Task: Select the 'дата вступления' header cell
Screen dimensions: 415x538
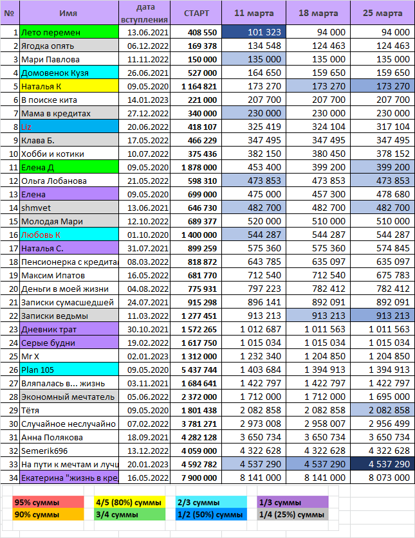Action: point(144,13)
